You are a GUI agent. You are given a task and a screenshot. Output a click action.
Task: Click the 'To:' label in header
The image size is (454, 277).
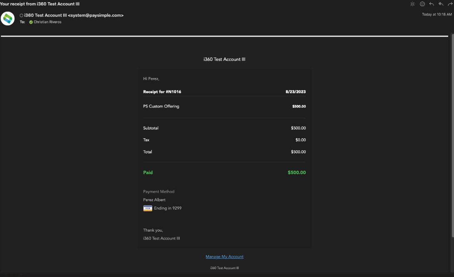pyautogui.click(x=22, y=22)
